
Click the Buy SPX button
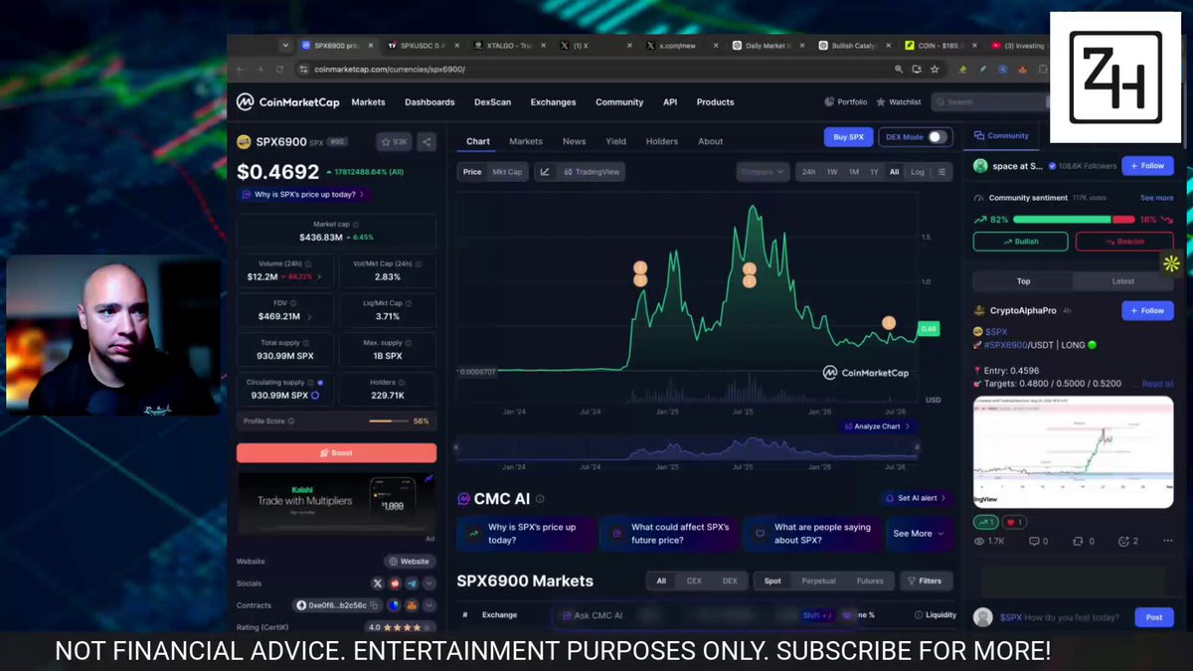tap(848, 137)
